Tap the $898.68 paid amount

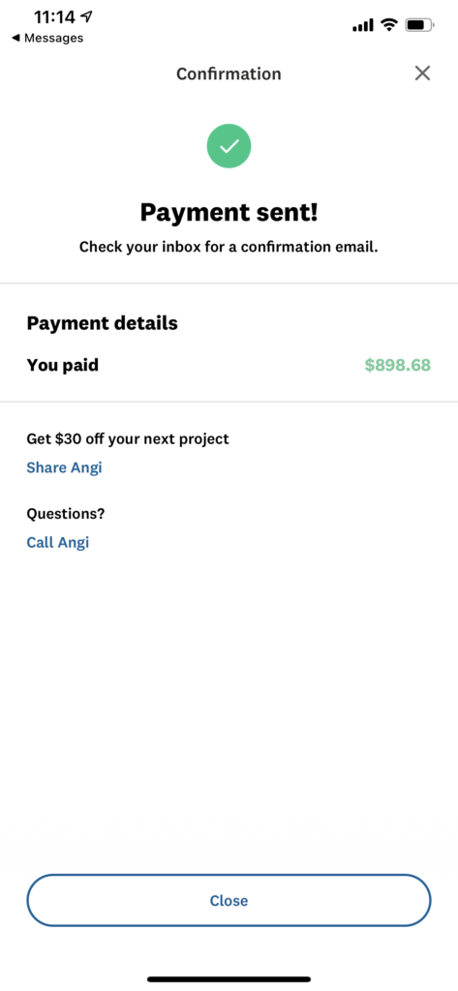pos(397,365)
